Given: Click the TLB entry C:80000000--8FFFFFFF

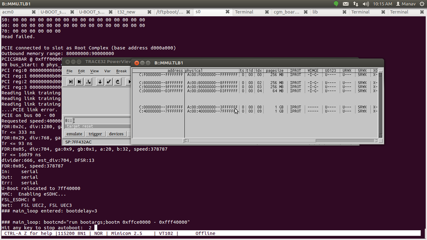Looking at the screenshot, I should pyautogui.click(x=161, y=83).
